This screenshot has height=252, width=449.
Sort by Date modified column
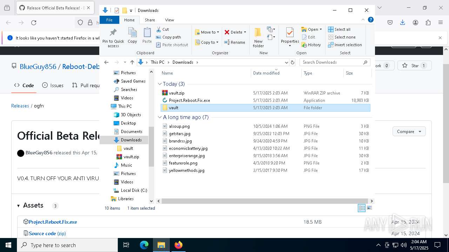click(276, 73)
